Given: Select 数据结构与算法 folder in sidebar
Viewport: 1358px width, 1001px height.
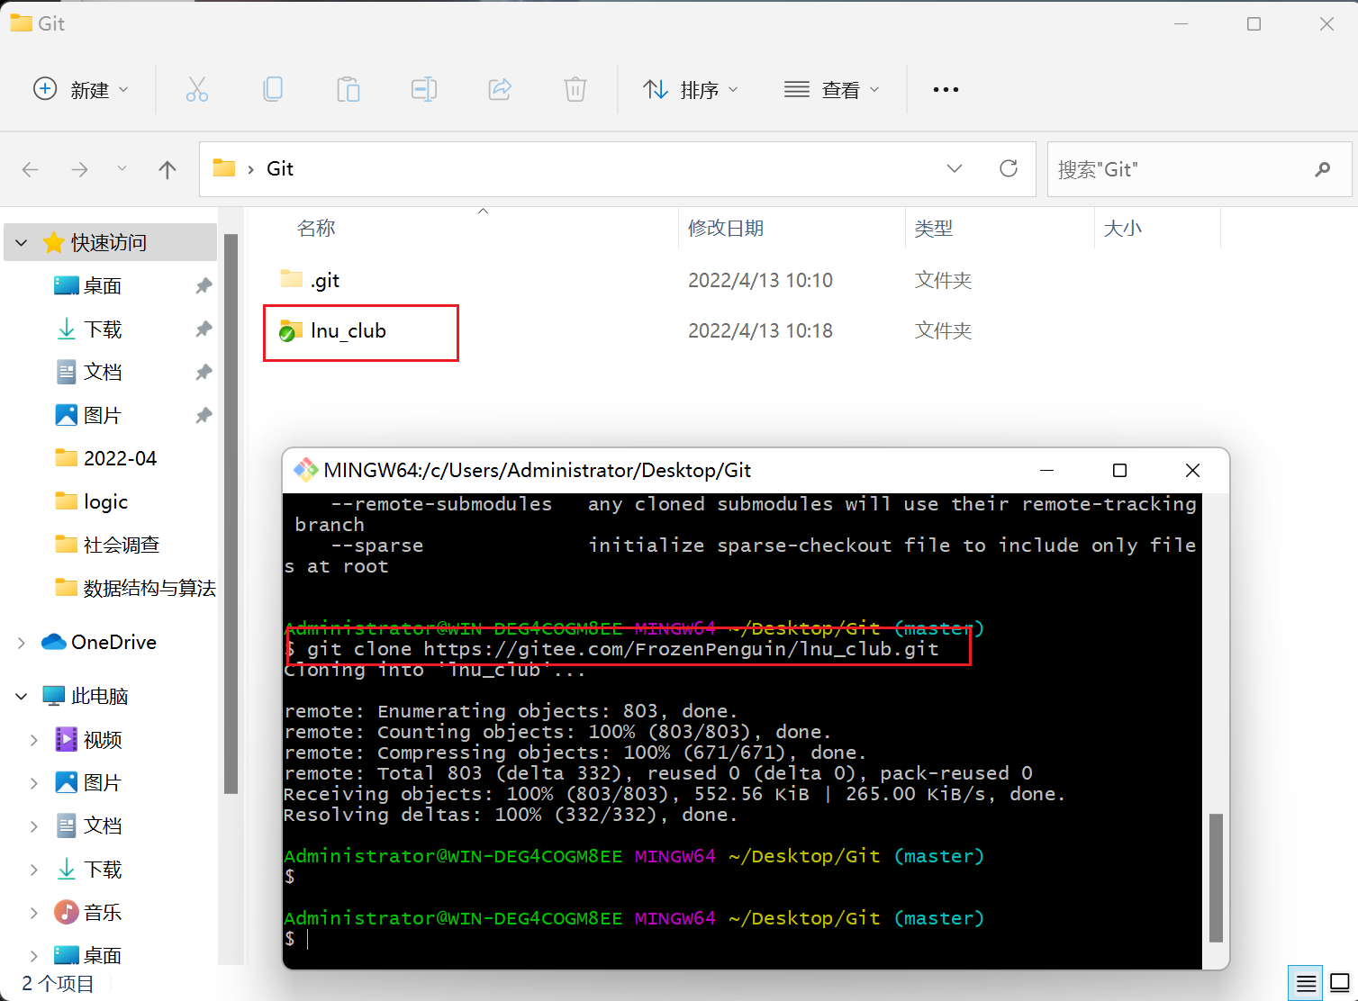Looking at the screenshot, I should tap(135, 588).
